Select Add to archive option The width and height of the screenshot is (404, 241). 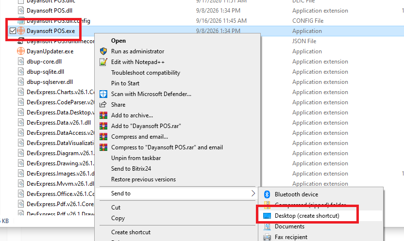click(132, 115)
